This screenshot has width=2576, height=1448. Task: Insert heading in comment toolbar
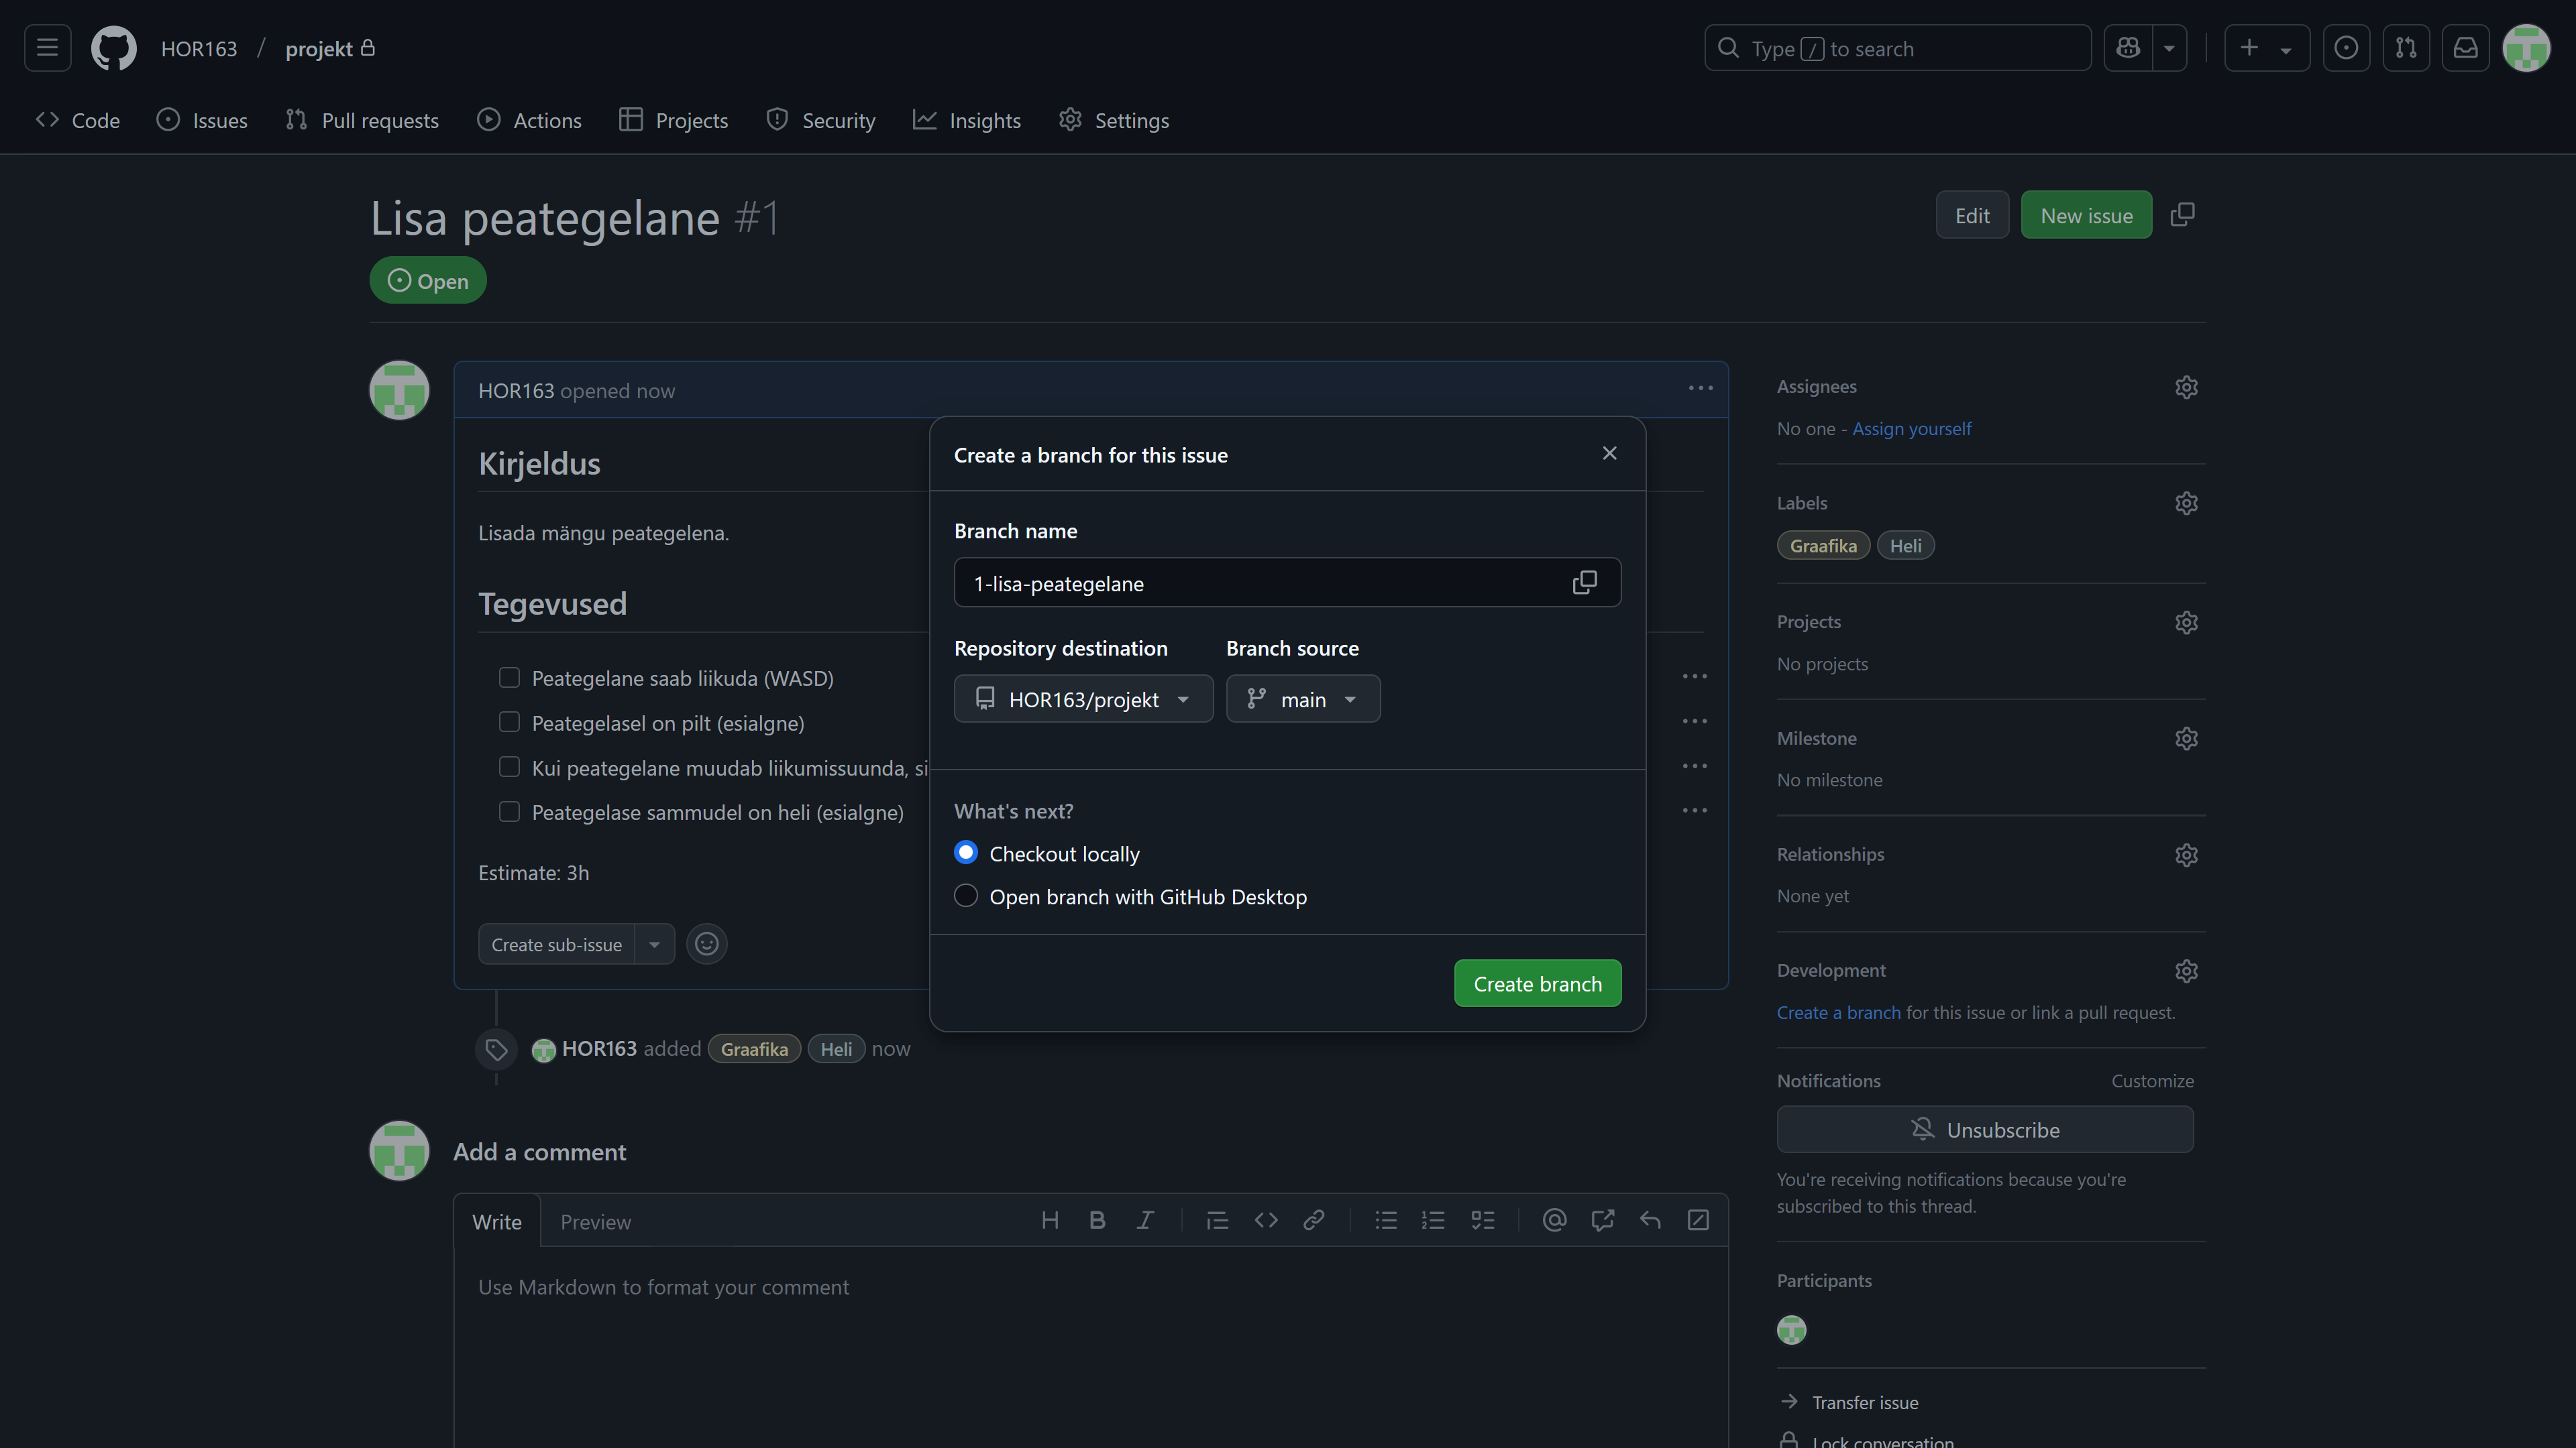click(x=1049, y=1220)
